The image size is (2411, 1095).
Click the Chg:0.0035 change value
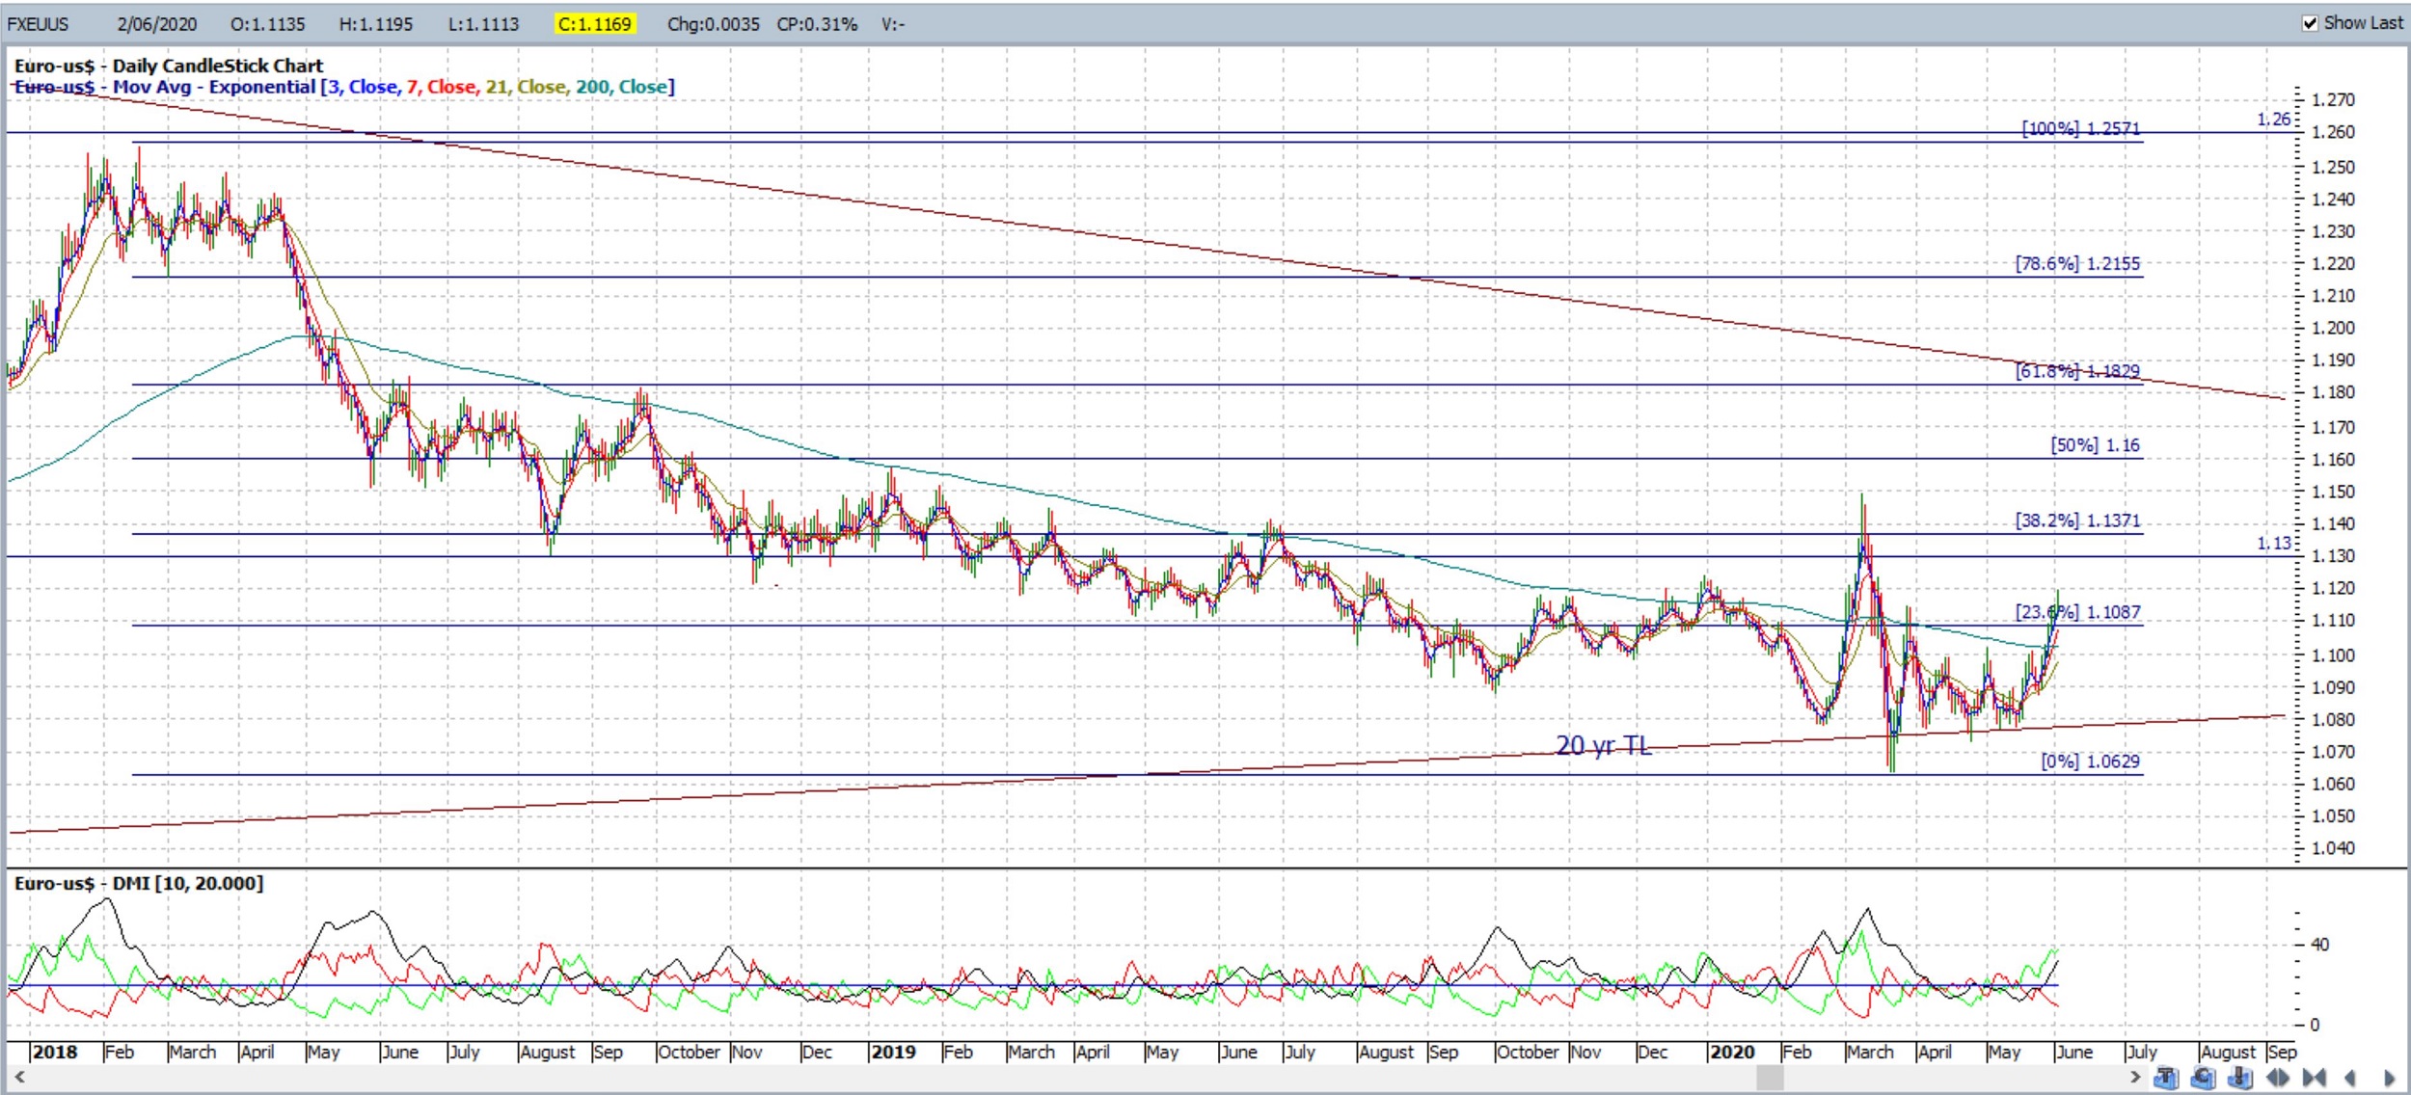coord(714,24)
